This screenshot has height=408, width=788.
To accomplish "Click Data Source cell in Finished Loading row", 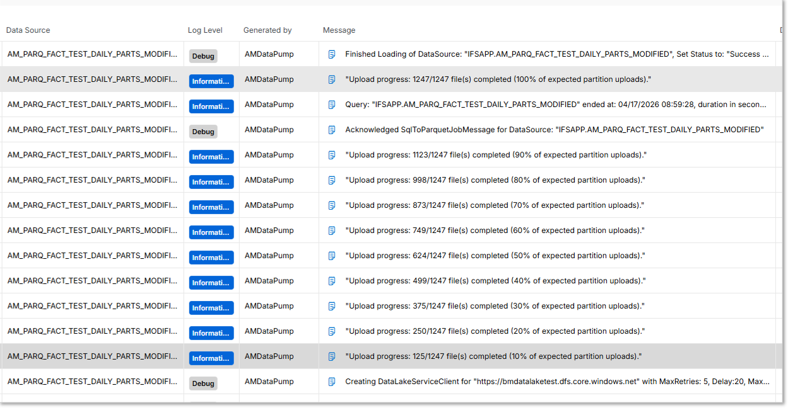I will click(92, 54).
